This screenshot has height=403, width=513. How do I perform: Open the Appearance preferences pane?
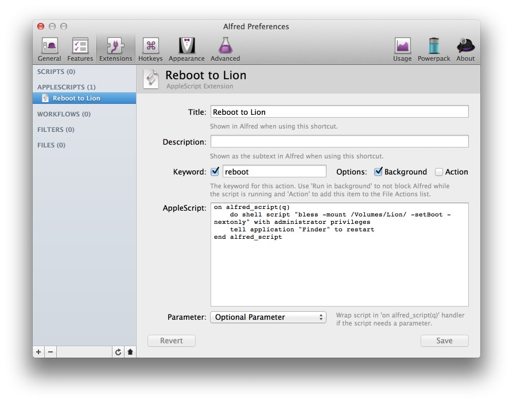[x=186, y=49]
